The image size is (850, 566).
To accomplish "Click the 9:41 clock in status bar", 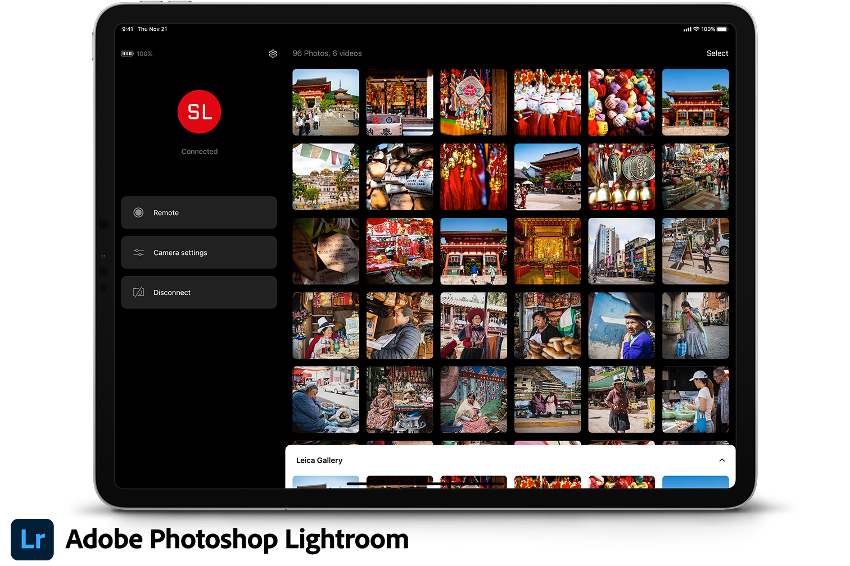I will [x=128, y=29].
